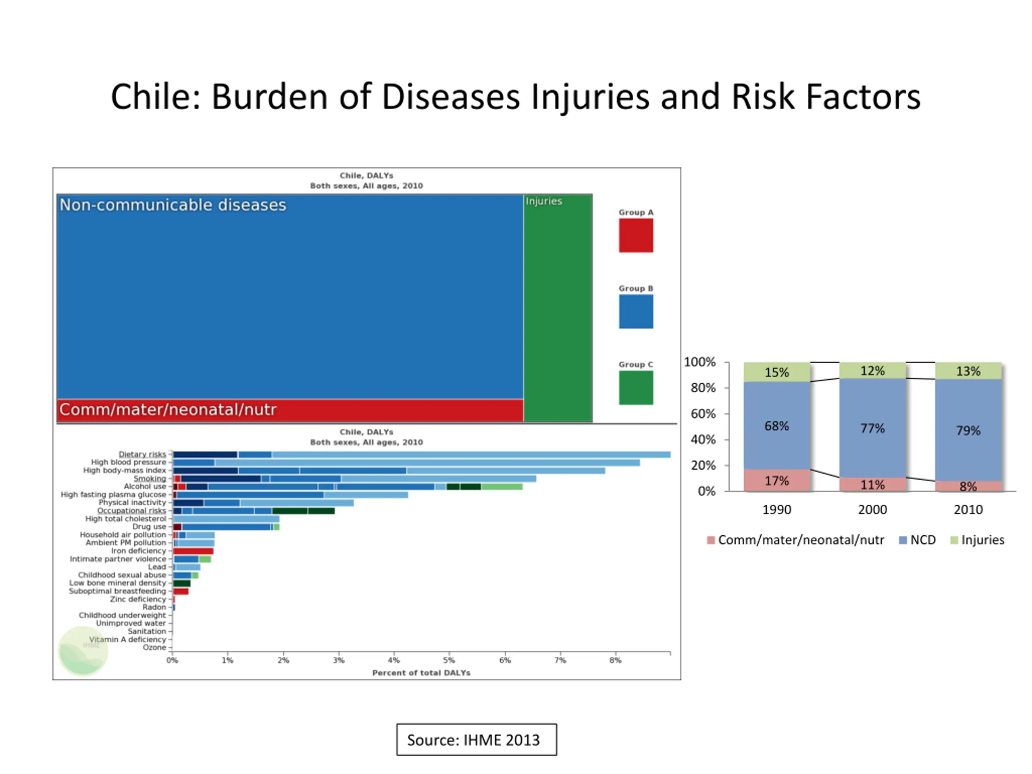Image resolution: width=1032 pixels, height=774 pixels.
Task: Click the 'High fasting plasma glucose' label
Action: point(113,494)
